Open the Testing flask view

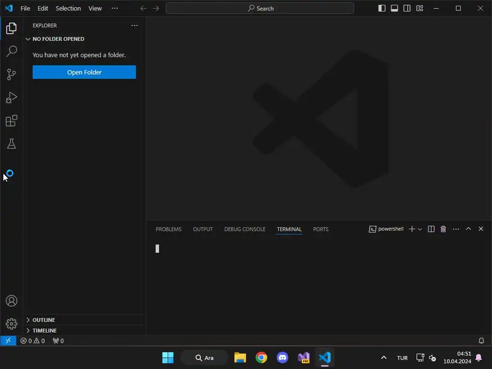pos(12,144)
